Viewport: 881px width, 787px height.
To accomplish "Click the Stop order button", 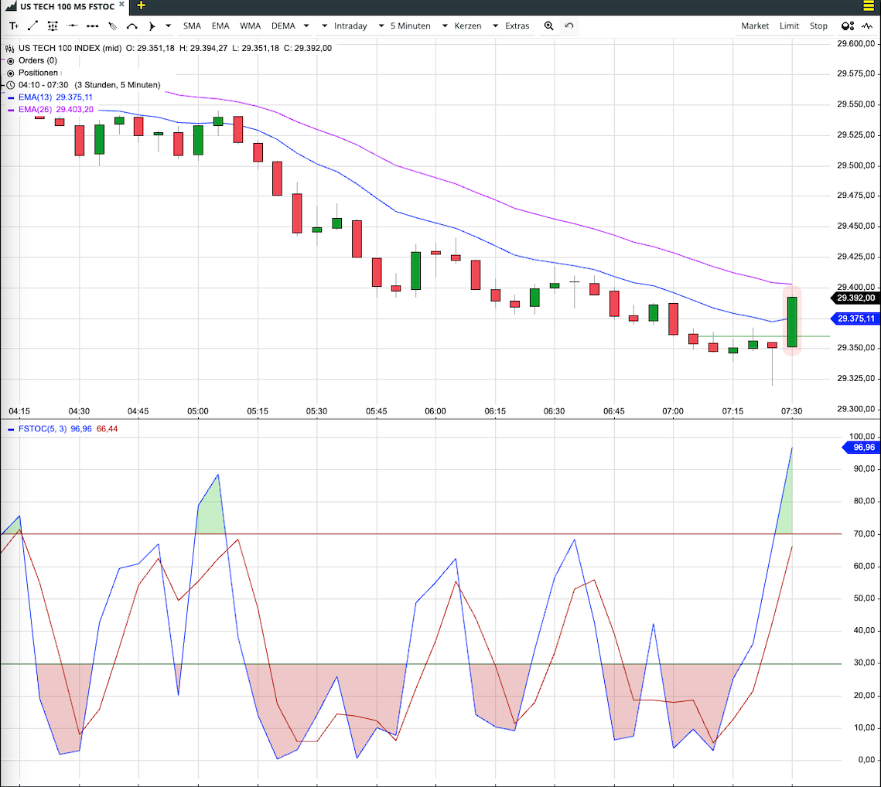I will point(818,26).
